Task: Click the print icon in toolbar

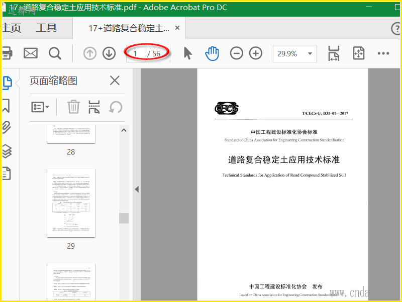Action: point(7,53)
